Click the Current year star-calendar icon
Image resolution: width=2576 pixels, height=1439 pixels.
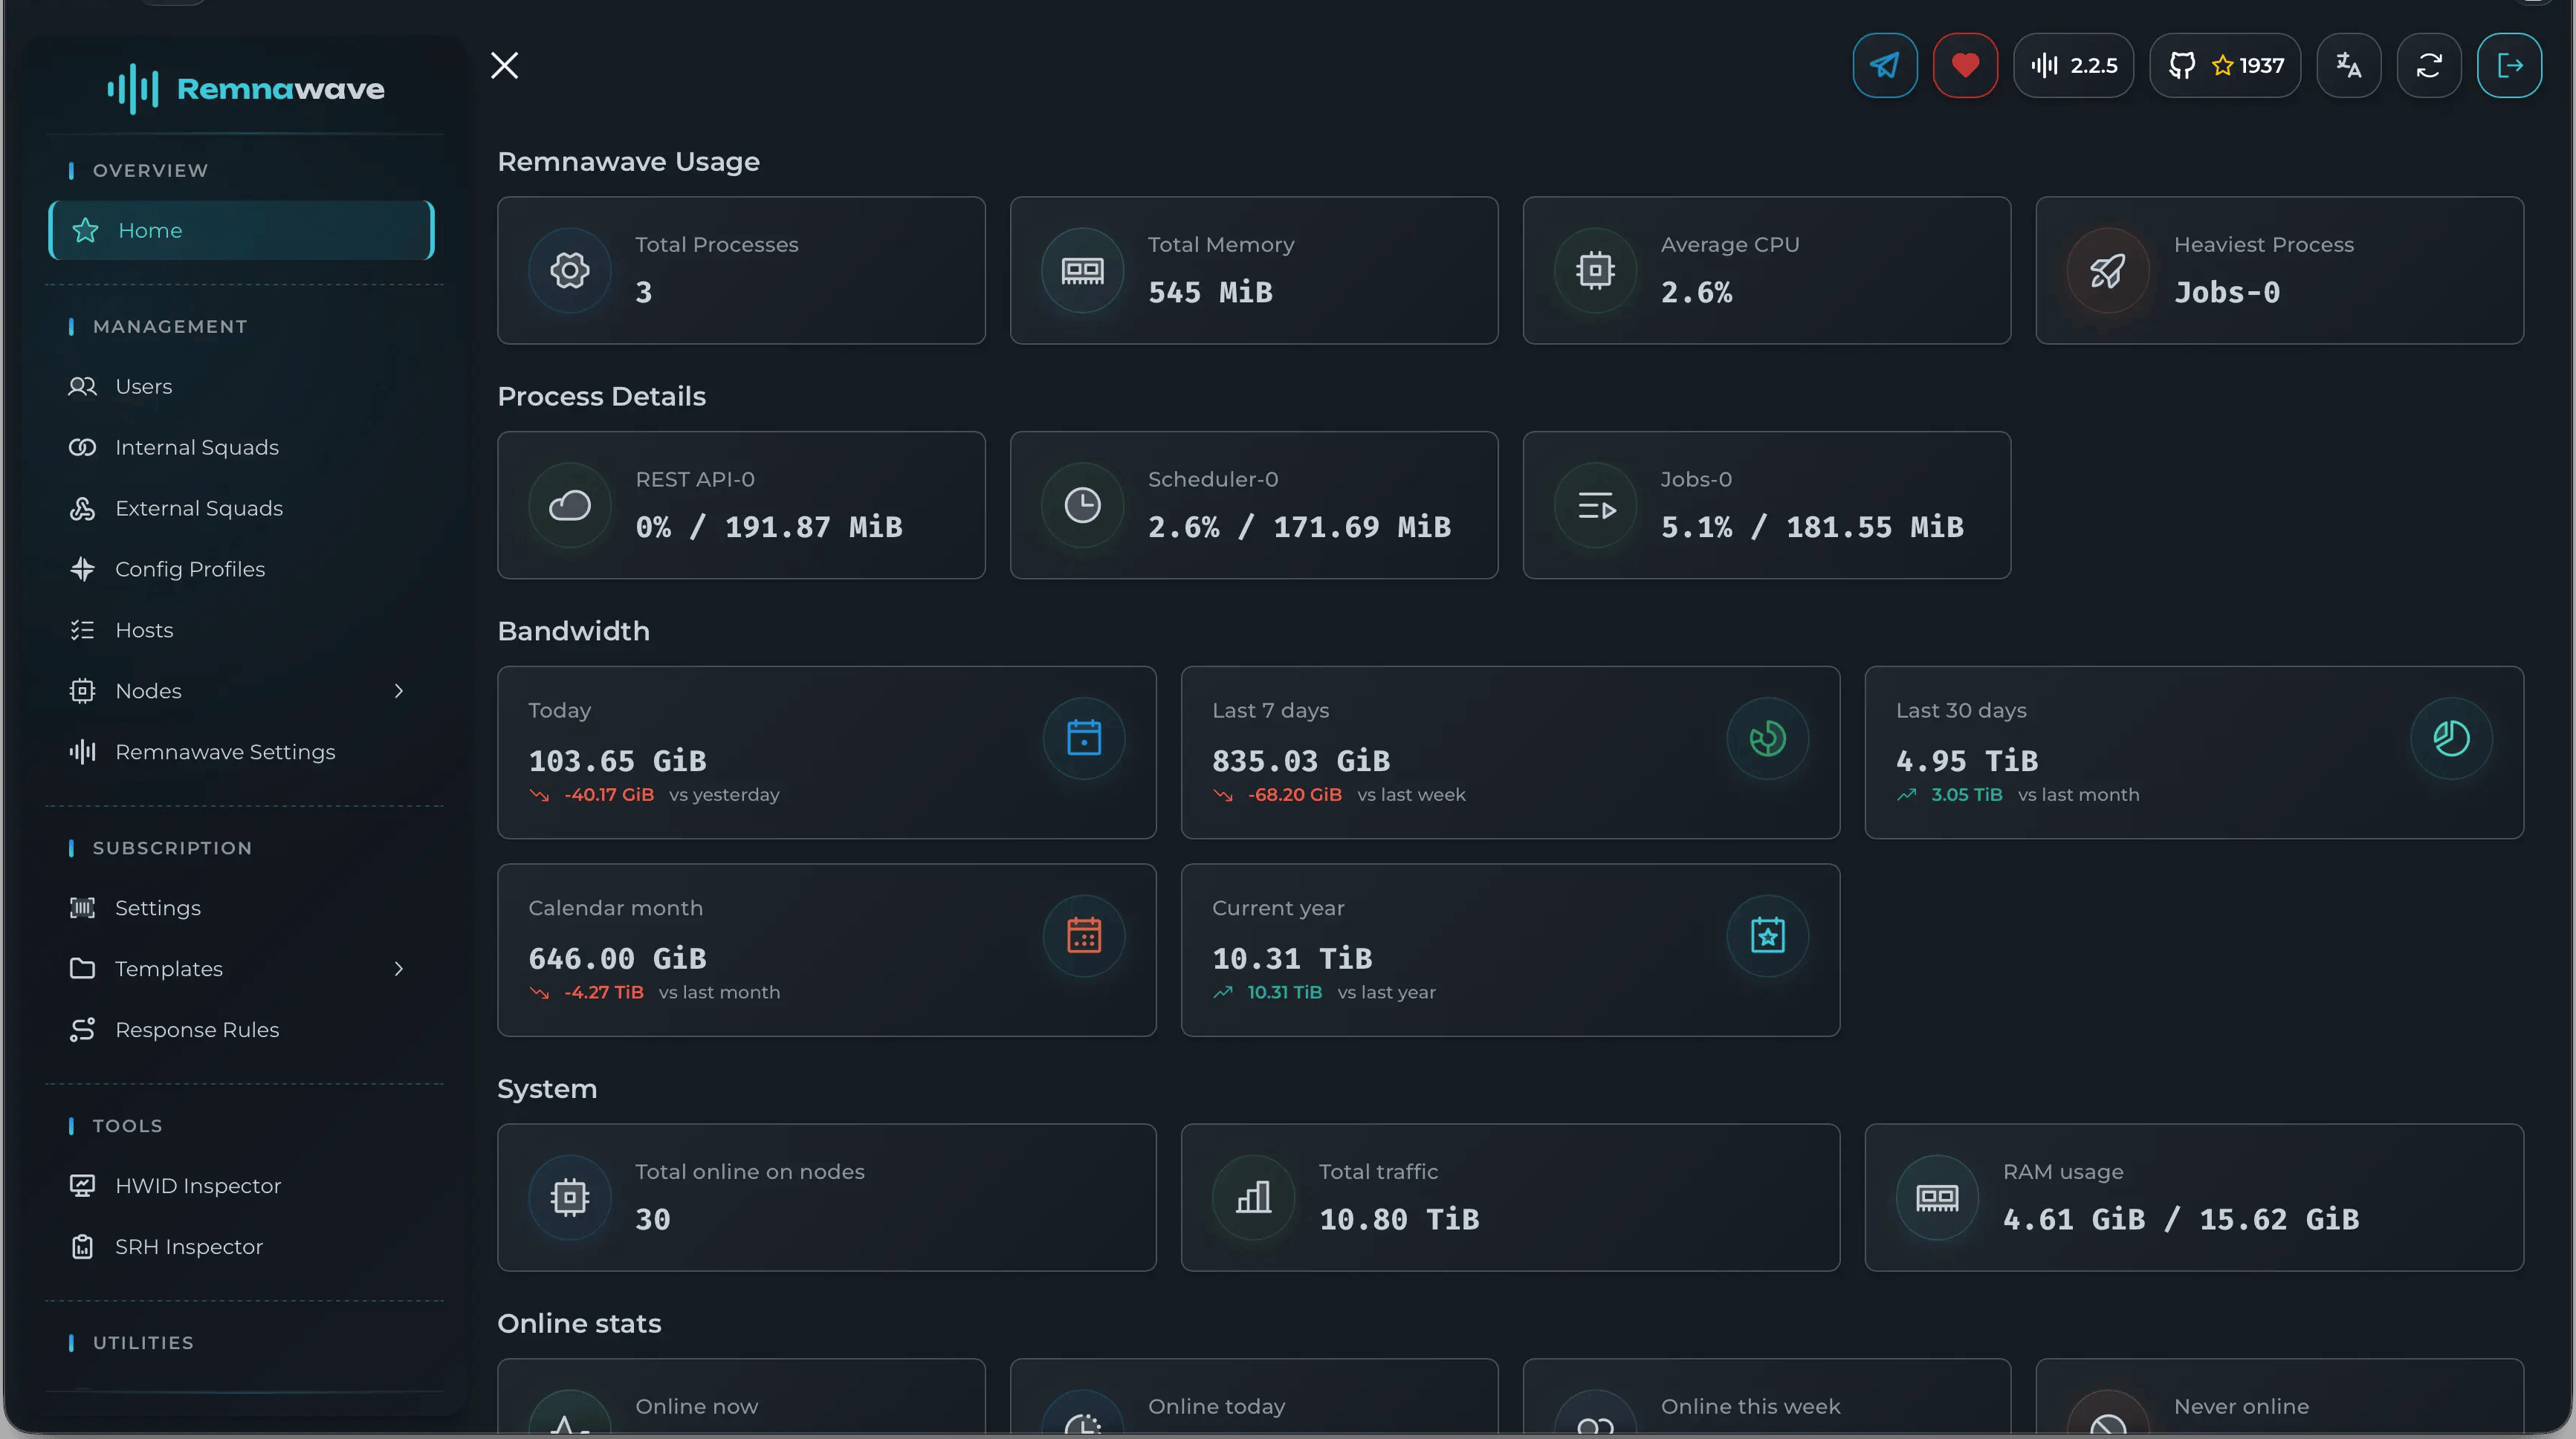(x=1768, y=936)
